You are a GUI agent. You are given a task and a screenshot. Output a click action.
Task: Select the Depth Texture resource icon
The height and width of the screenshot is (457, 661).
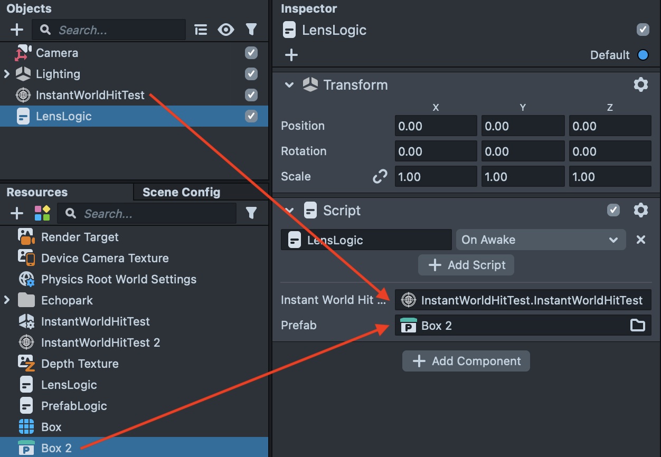[26, 364]
